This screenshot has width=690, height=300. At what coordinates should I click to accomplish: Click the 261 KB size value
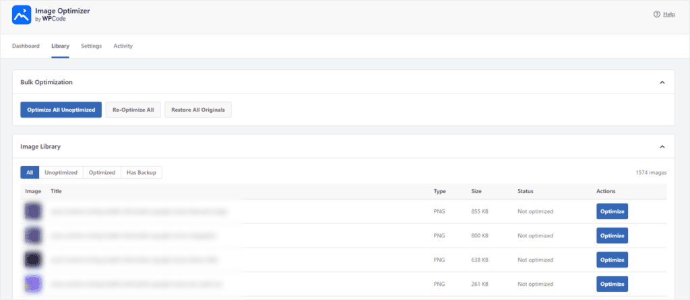pyautogui.click(x=480, y=284)
